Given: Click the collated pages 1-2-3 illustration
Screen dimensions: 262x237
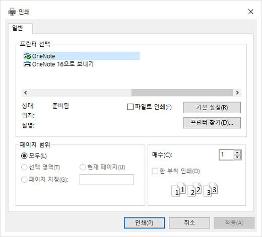Looking at the screenshot, I should 194,190.
